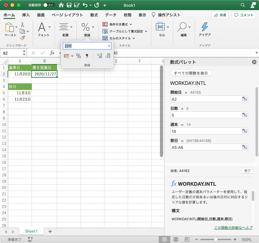Click the Paste clipboard icon
The image size is (259, 243).
9,27
